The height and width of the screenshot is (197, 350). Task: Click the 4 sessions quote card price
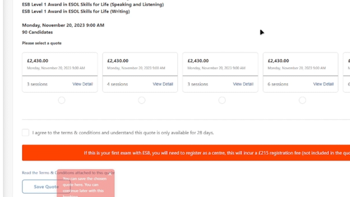click(x=118, y=61)
